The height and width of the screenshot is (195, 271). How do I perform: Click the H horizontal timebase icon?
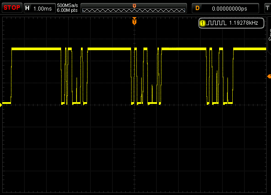[x=28, y=8]
